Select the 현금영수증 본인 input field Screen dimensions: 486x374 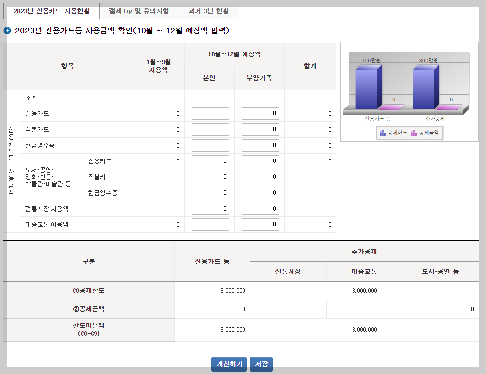pyautogui.click(x=210, y=145)
